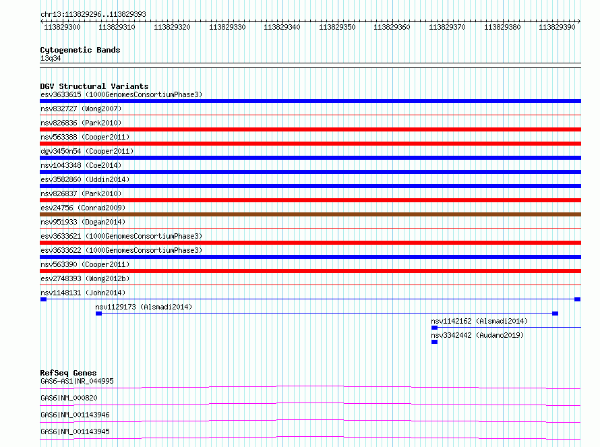Click red bar under nsv826837

(x=310, y=200)
